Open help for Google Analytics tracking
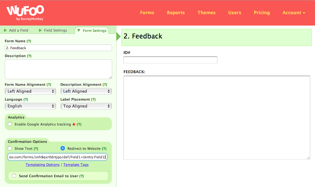This screenshot has width=315, height=187. coord(79,124)
